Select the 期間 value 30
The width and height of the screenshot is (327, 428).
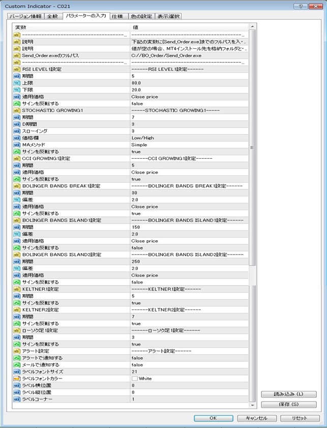pyautogui.click(x=134, y=193)
